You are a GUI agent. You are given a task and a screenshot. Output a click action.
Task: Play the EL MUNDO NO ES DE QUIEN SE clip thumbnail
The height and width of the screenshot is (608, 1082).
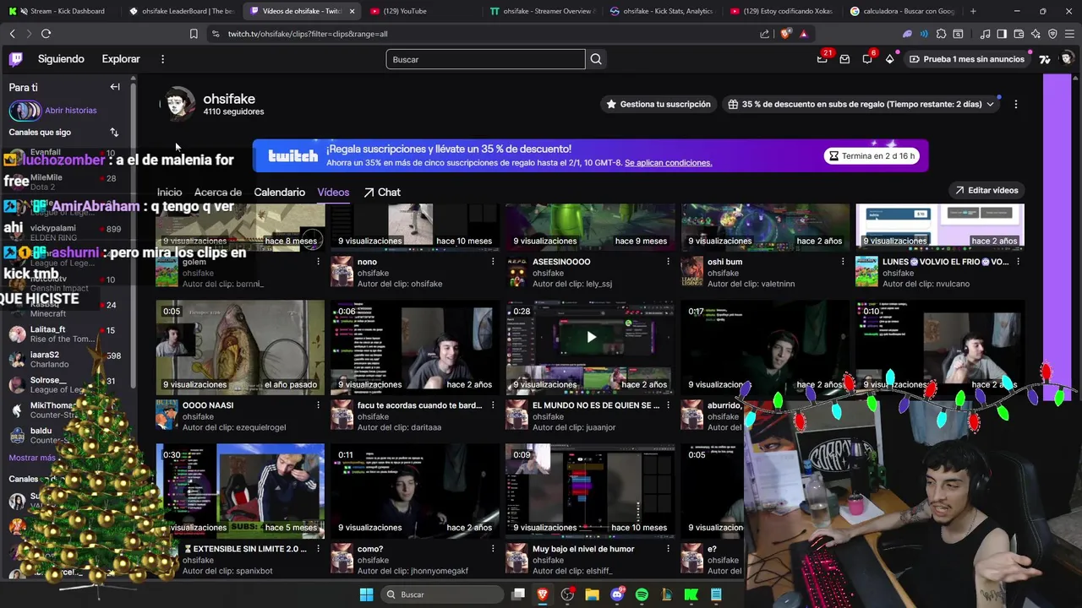590,347
